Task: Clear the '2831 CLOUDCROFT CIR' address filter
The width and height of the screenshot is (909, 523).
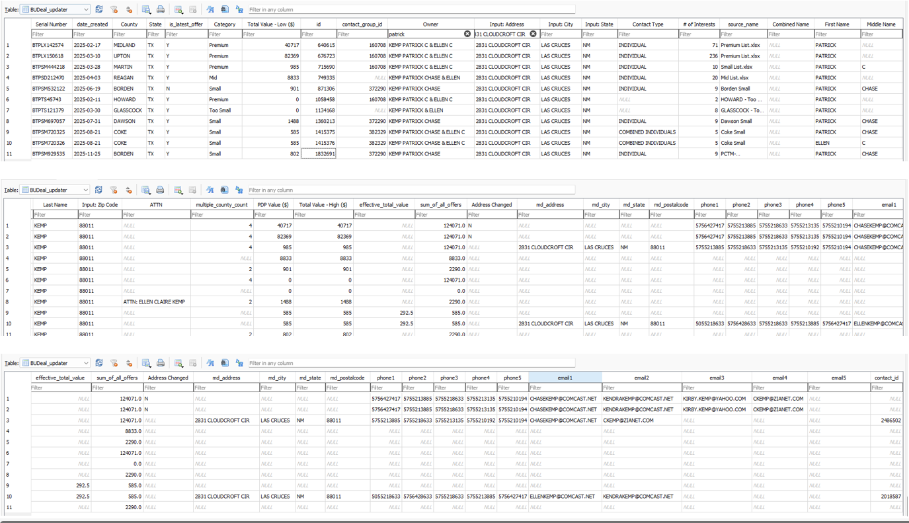Action: (x=533, y=34)
